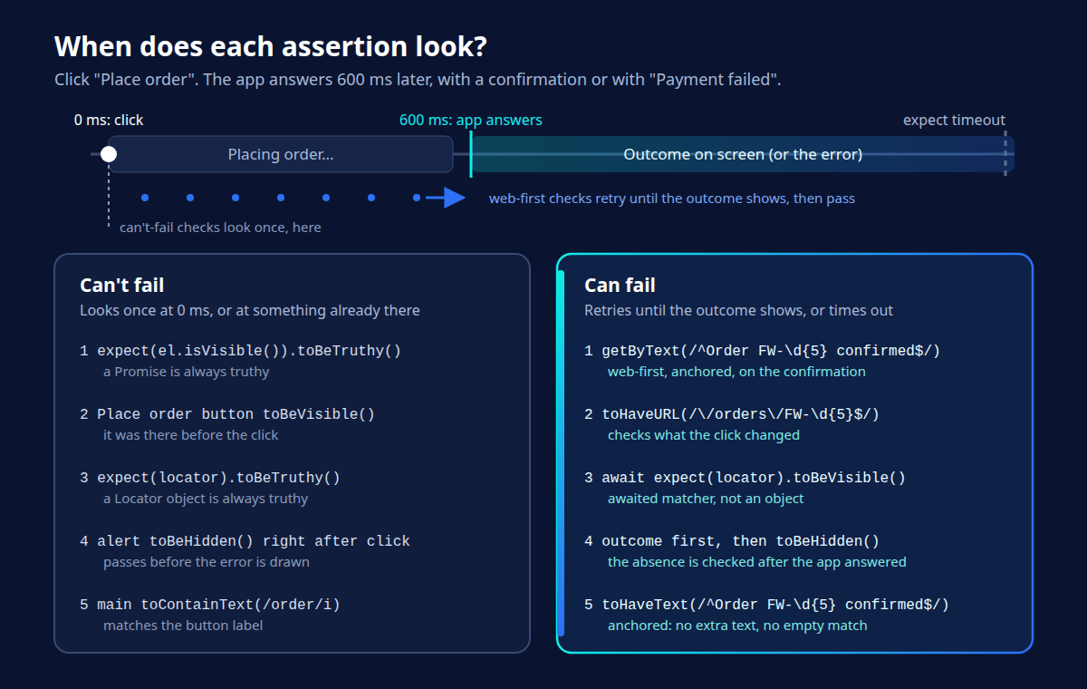
Task: Click the dashed expect timeout marker line
Action: click(1005, 154)
